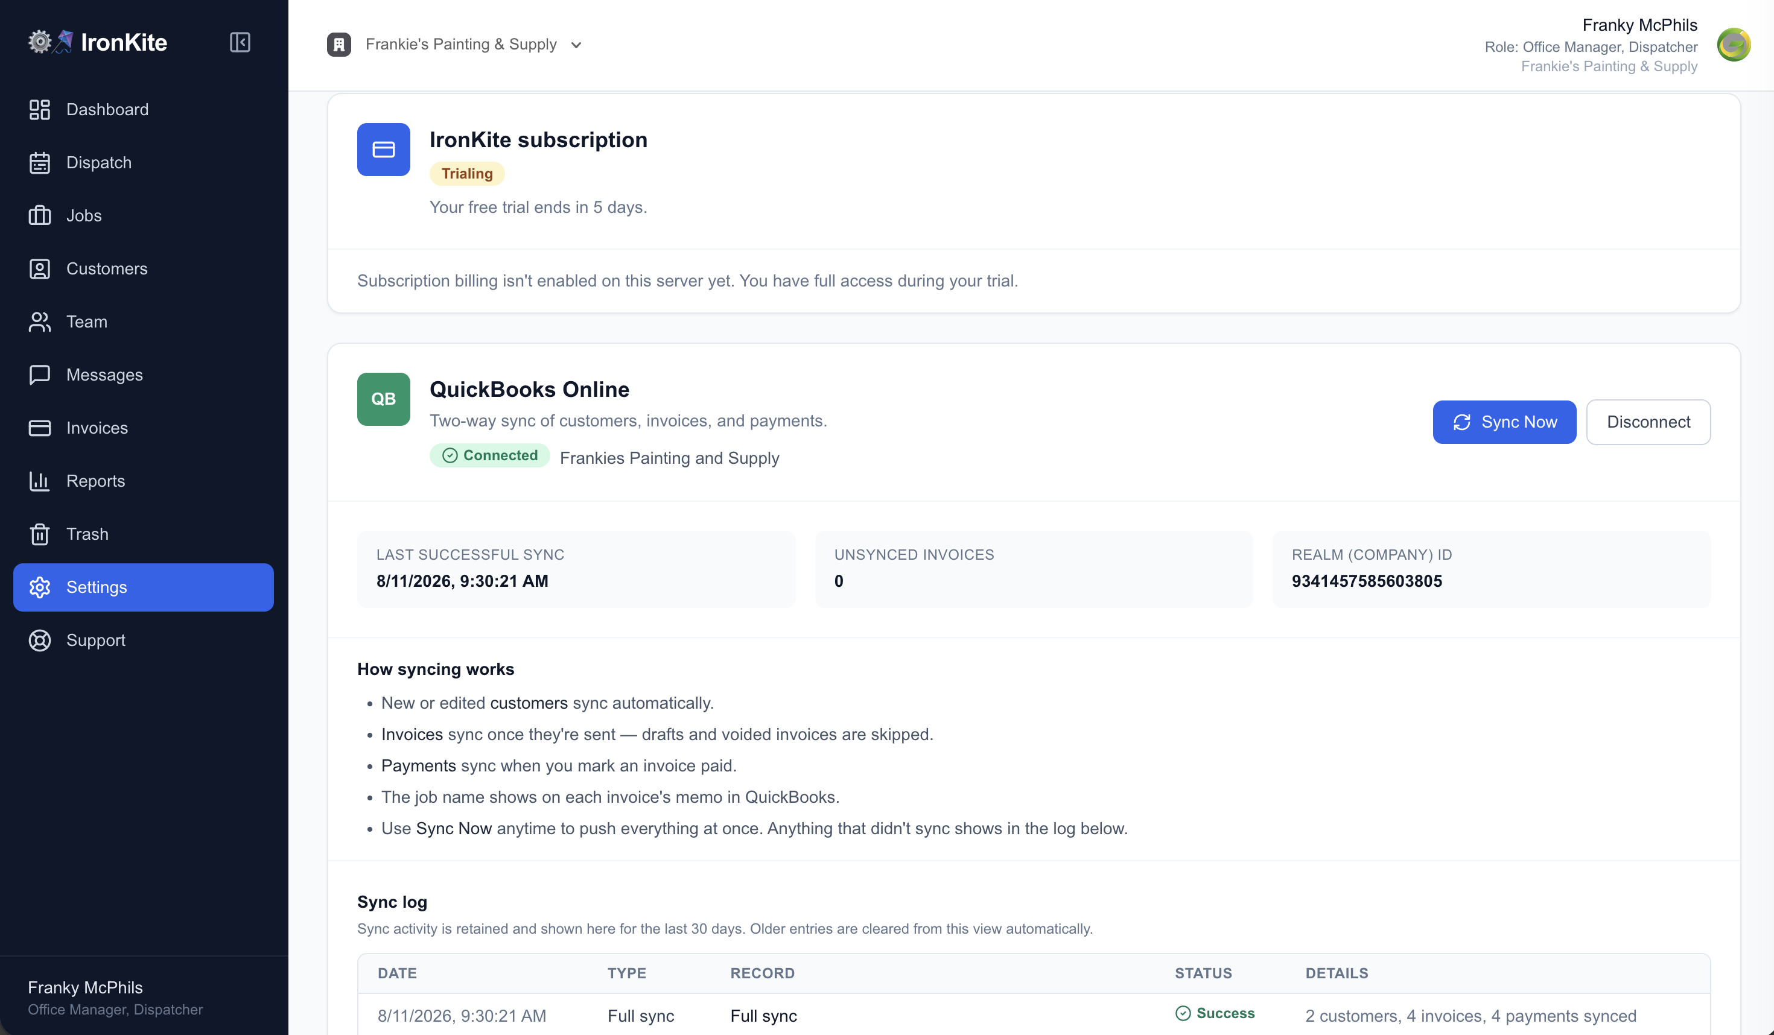This screenshot has width=1774, height=1035.
Task: Click '2 customers, 4 invoices, 4 payments synced'
Action: click(x=1470, y=1016)
